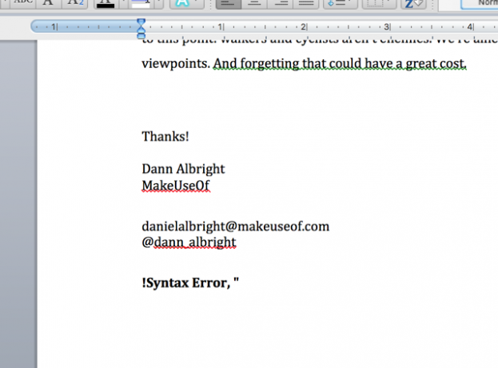Justify the paragraph text
This screenshot has height=368, width=498.
point(306,4)
